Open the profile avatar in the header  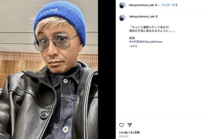pyautogui.click(x=122, y=5)
